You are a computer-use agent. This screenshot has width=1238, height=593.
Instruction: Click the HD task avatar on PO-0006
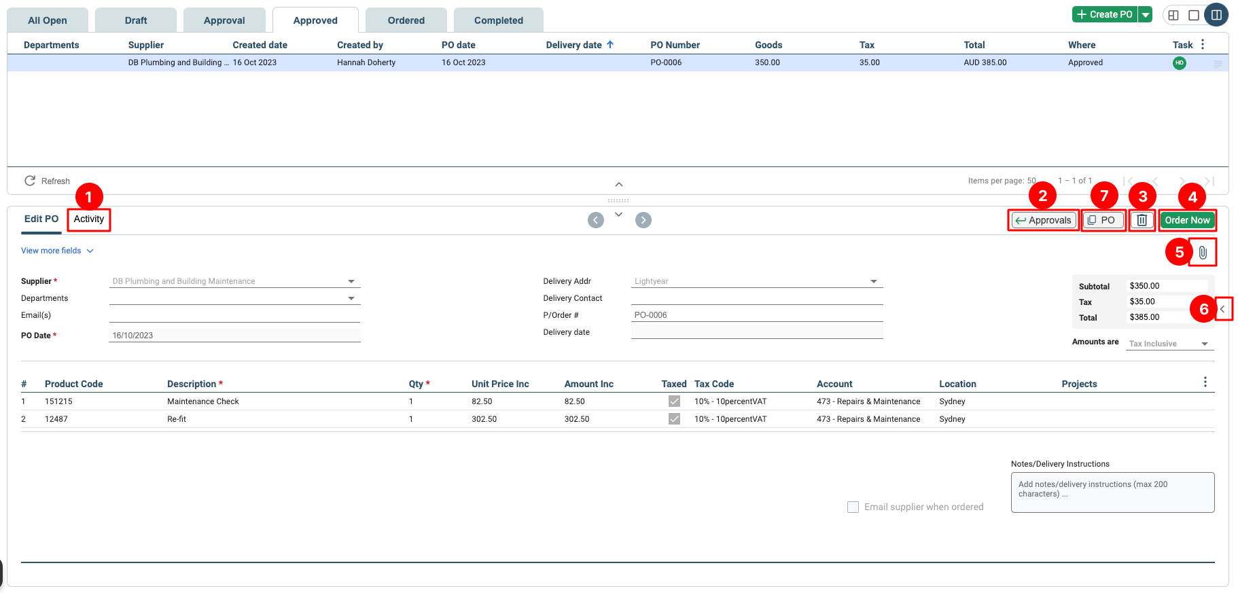1180,62
